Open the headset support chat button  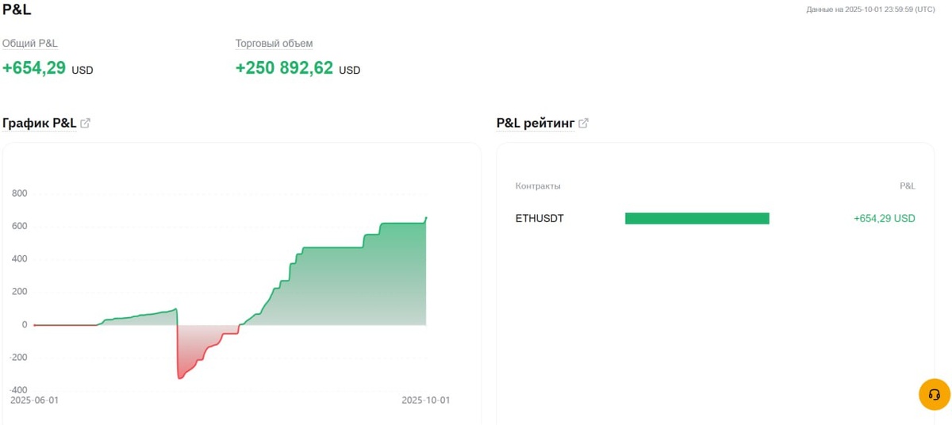pos(934,394)
